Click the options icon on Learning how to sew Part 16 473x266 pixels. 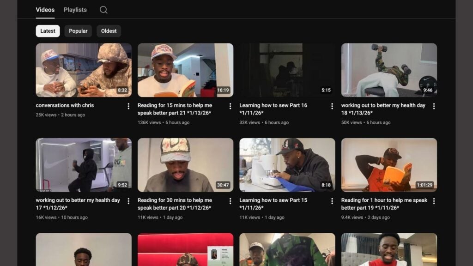332,106
